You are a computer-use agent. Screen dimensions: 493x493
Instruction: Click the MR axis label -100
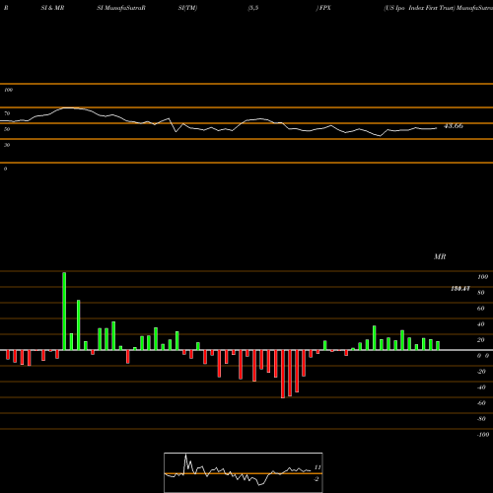tap(483, 435)
